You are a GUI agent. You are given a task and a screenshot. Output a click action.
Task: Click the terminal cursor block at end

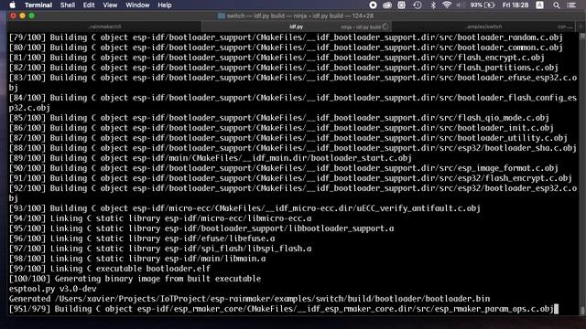tap(556, 309)
